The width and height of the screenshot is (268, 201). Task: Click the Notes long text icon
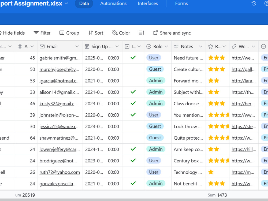176,46
